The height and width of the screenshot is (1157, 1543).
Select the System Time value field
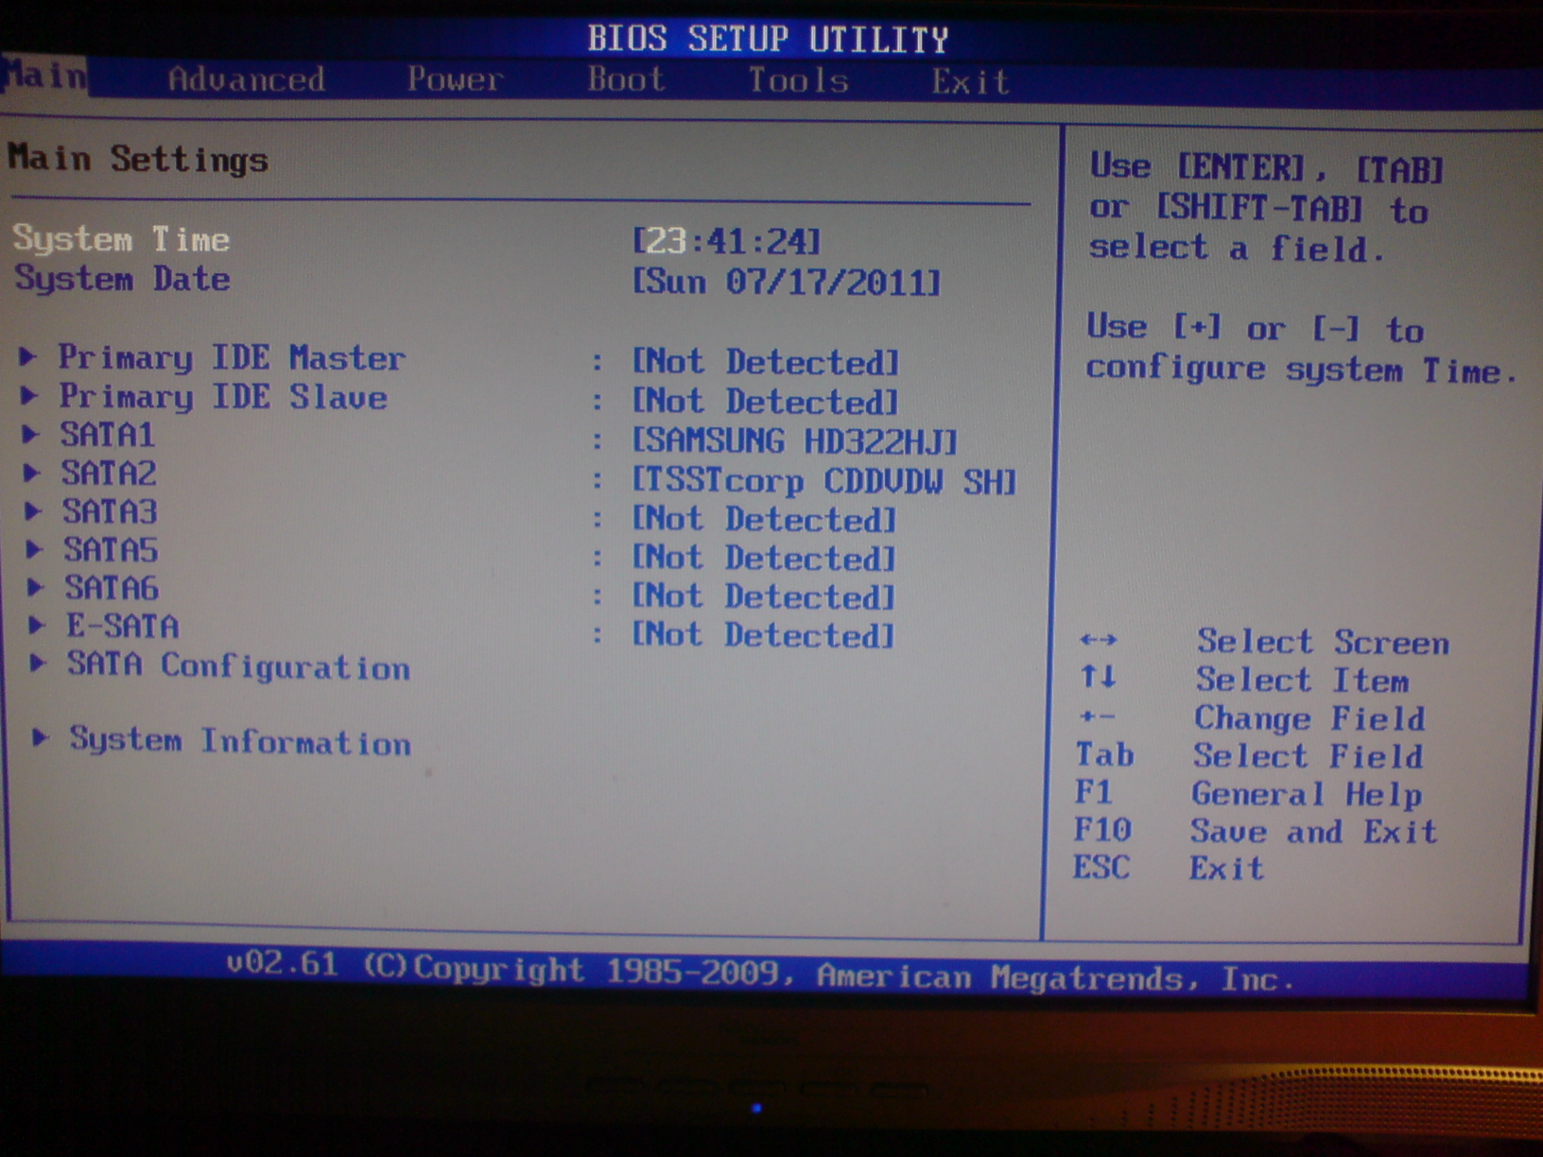tap(726, 241)
